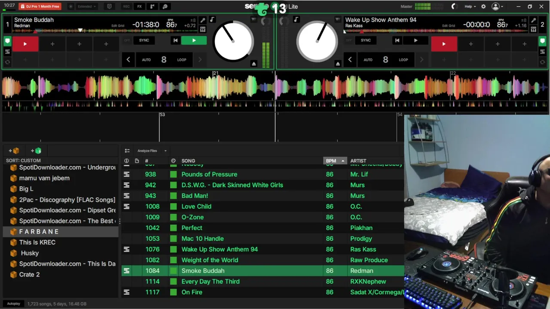Toggle Autoplay at bottom left
The image size is (550, 309).
pos(13,304)
